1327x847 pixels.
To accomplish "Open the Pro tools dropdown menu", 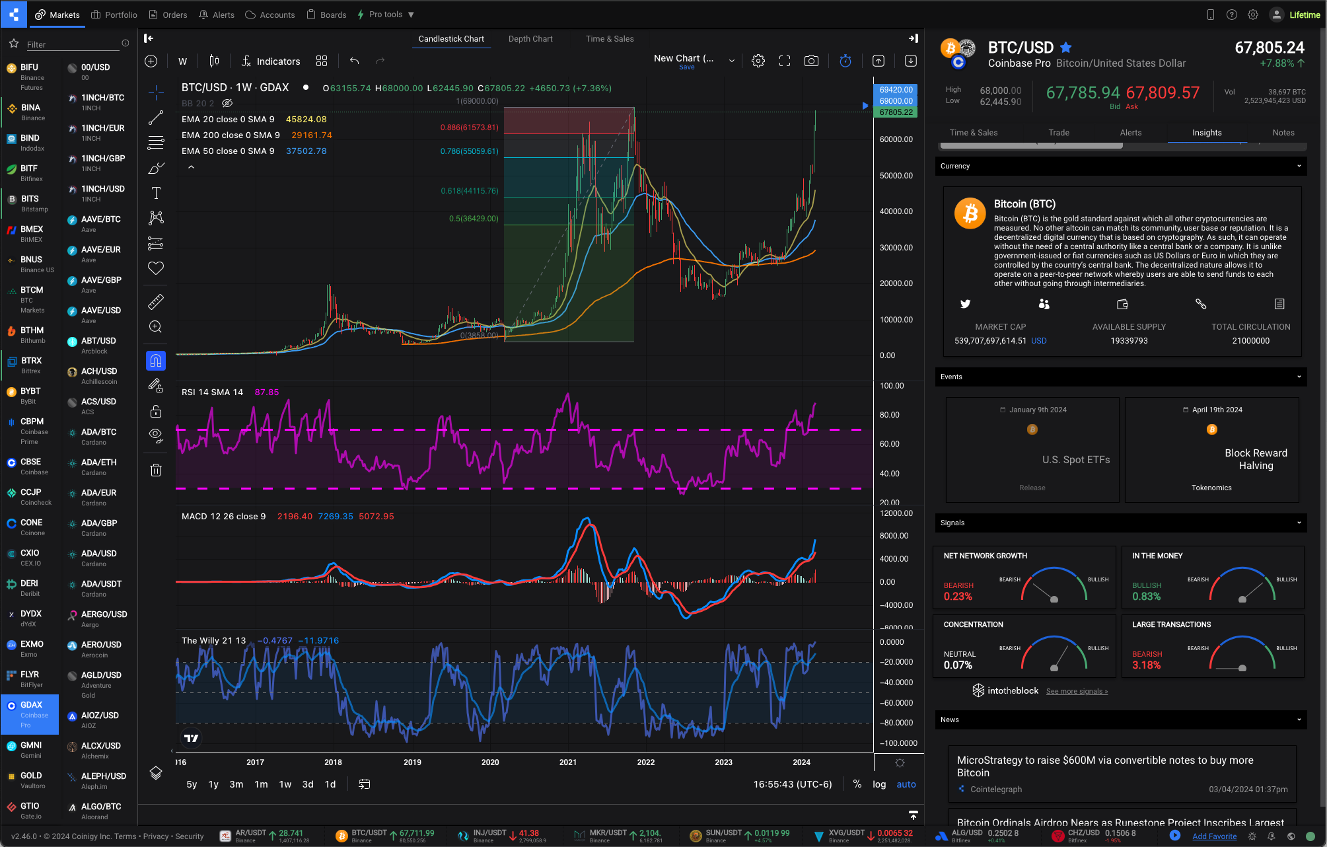I will click(386, 15).
